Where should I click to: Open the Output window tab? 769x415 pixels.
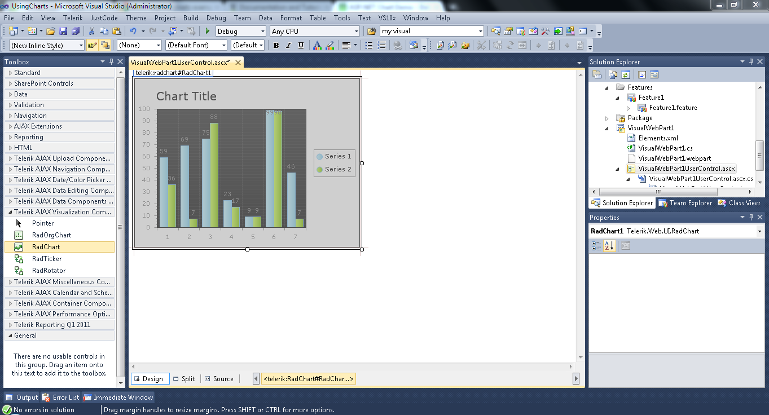tap(22, 398)
